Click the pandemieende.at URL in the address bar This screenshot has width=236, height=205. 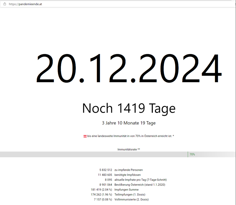coord(25,4)
